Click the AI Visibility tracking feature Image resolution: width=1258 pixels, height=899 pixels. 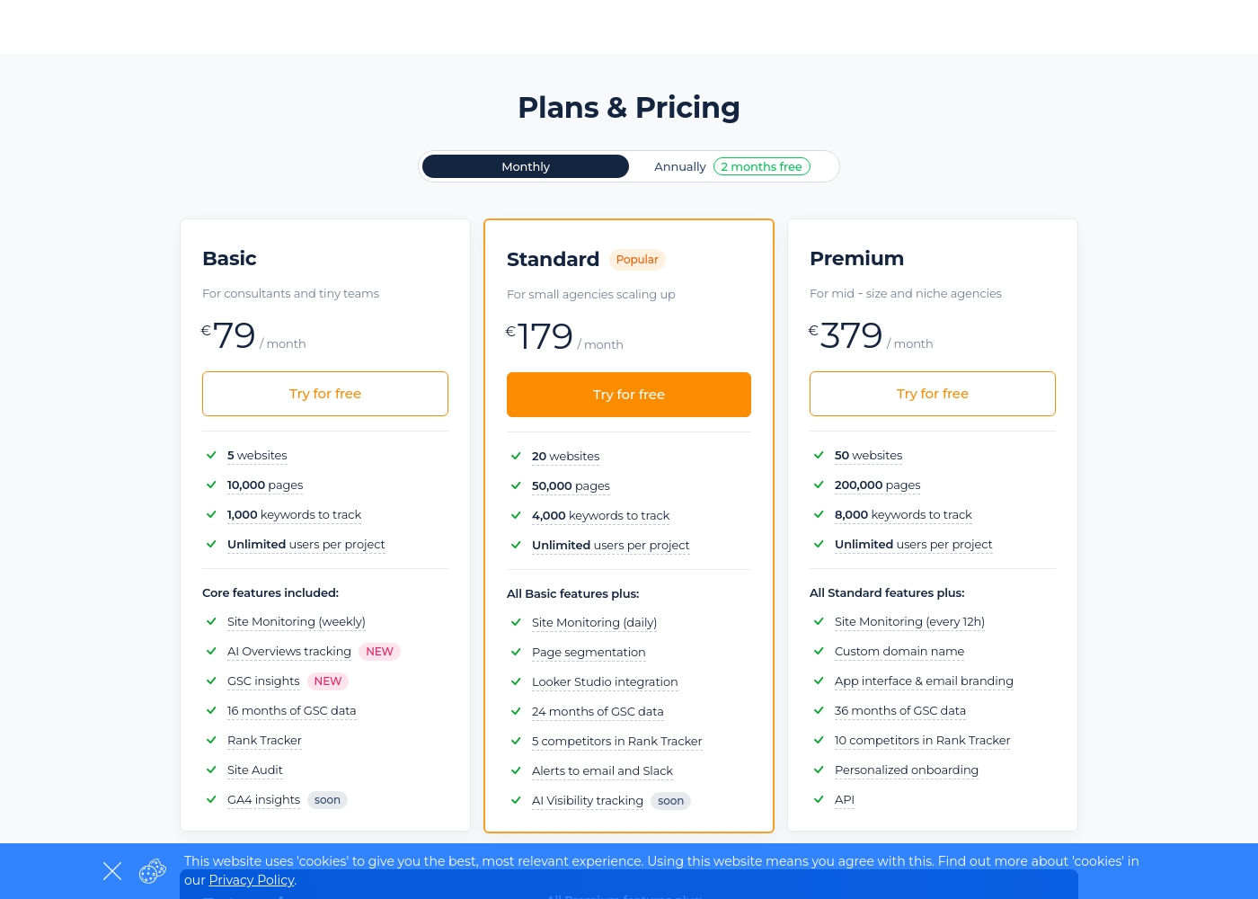pos(588,801)
